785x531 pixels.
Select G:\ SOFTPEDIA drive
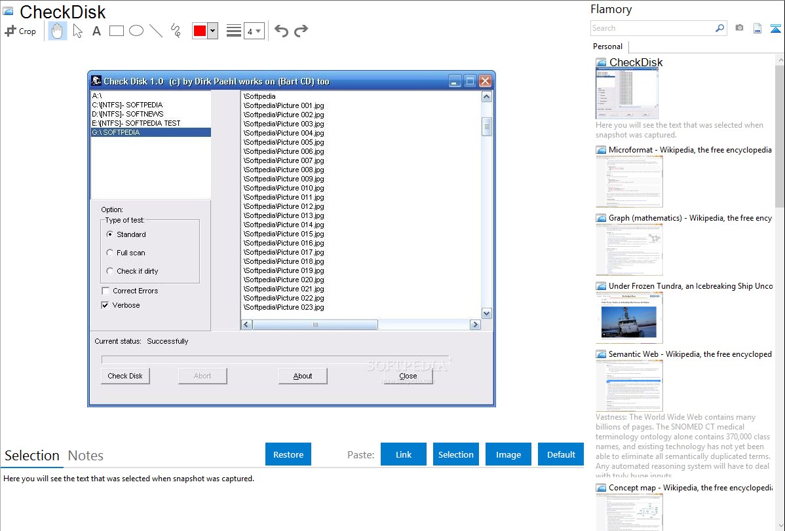coord(151,132)
